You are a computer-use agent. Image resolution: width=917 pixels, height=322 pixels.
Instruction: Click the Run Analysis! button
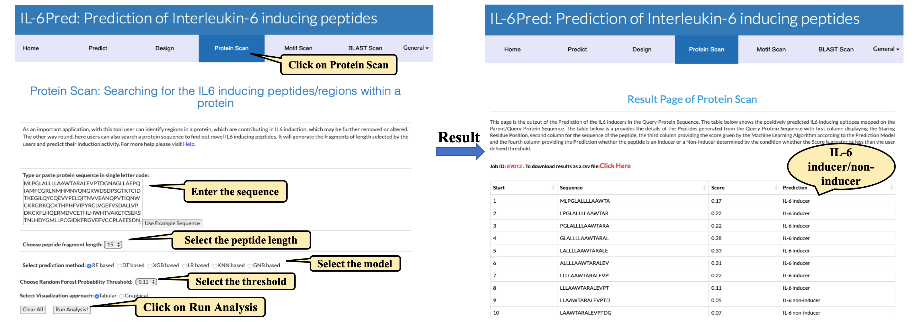pos(71,310)
